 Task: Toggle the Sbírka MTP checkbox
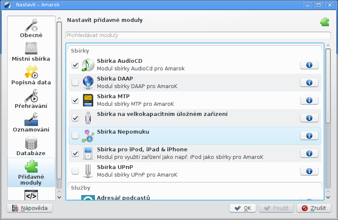(75, 100)
